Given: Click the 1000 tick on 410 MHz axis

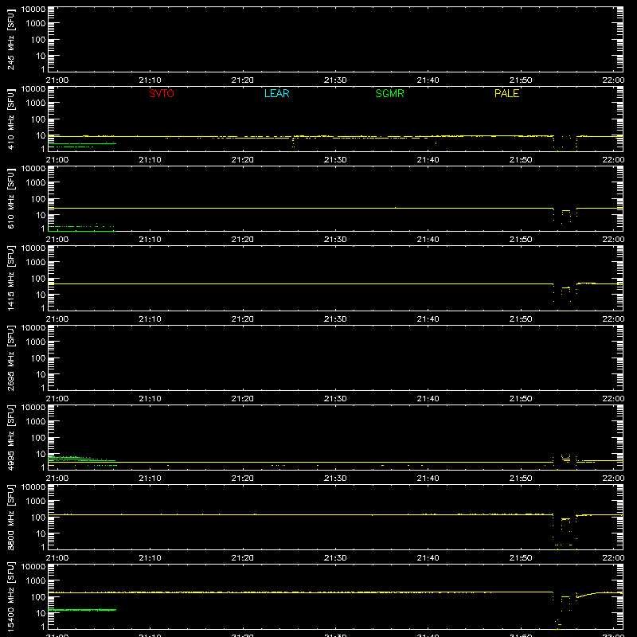Looking at the screenshot, I should pyautogui.click(x=36, y=104).
